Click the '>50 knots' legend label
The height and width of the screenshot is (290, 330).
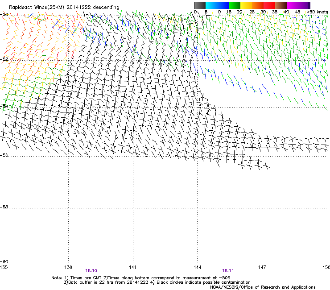[317, 12]
